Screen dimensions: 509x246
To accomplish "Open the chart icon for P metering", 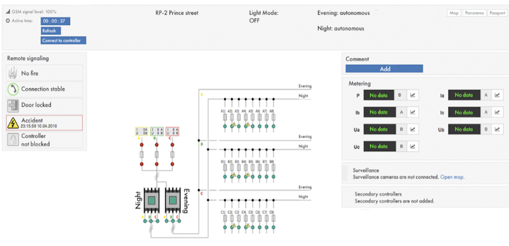I will tap(413, 95).
